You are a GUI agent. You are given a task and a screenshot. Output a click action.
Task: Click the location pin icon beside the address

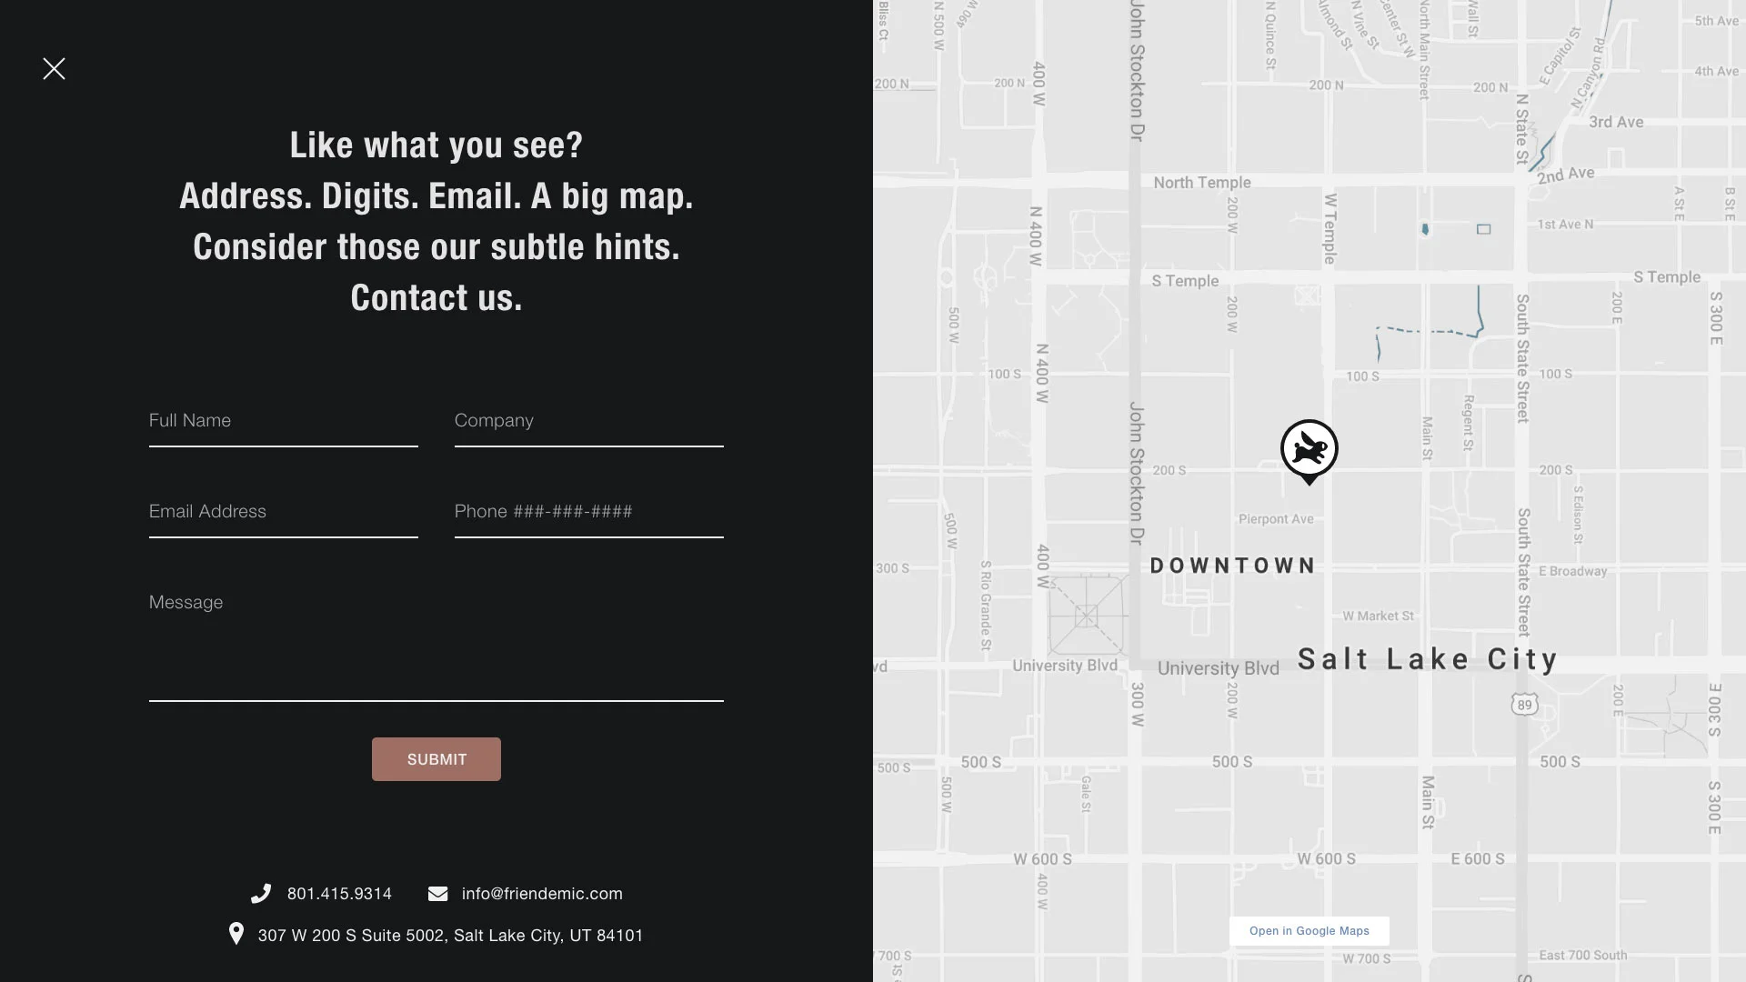(236, 934)
